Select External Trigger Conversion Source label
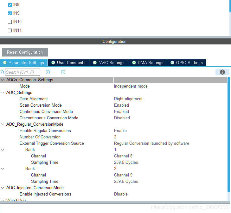 [x=52, y=143]
